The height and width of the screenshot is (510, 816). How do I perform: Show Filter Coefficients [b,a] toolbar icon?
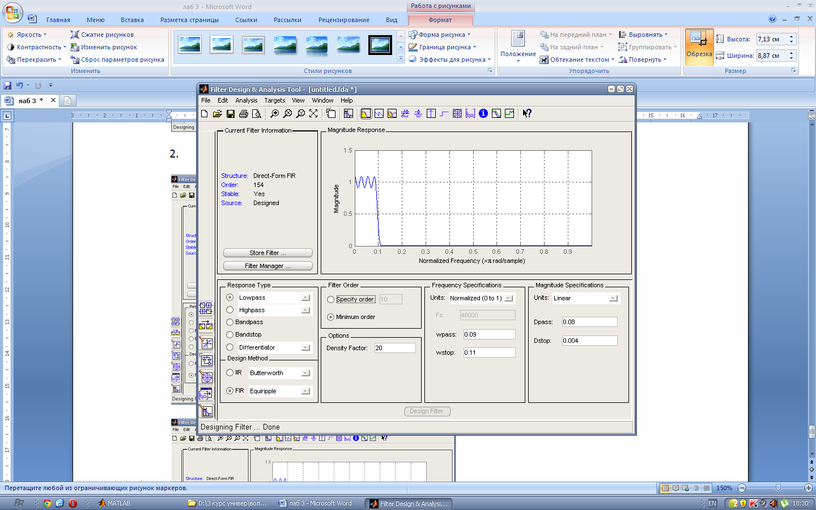click(x=470, y=114)
